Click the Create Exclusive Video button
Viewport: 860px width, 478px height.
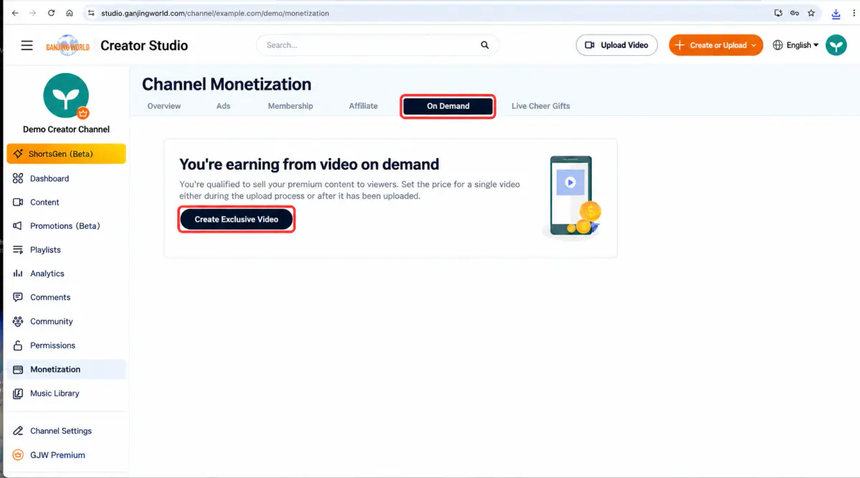(236, 219)
